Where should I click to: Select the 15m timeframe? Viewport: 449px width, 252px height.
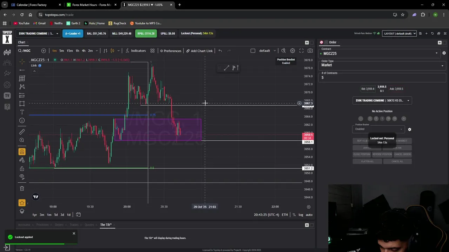[x=70, y=51]
